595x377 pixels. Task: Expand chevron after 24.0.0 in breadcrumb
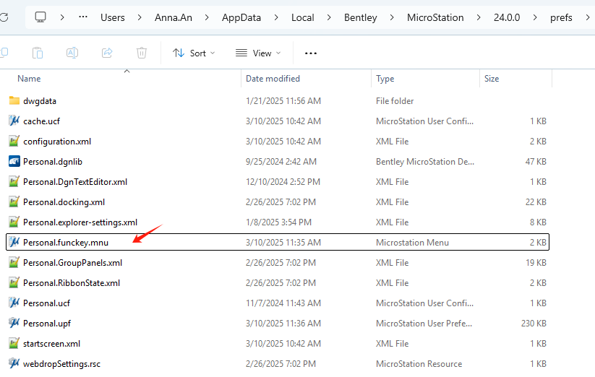(x=535, y=17)
